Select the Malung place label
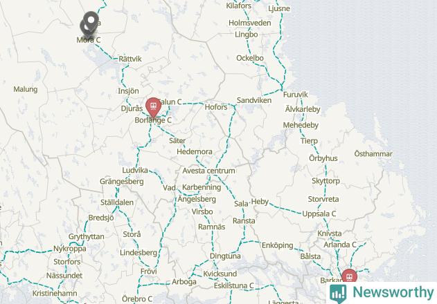Image resolution: width=437 pixels, height=304 pixels. coord(26,89)
